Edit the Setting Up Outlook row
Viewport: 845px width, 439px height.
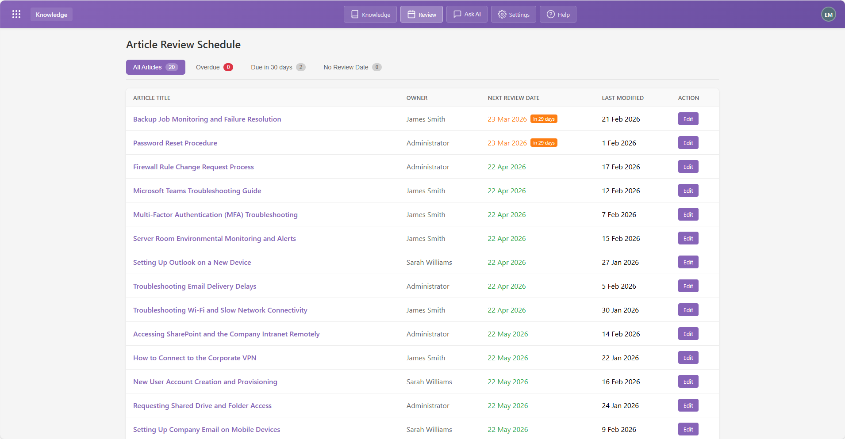click(688, 262)
